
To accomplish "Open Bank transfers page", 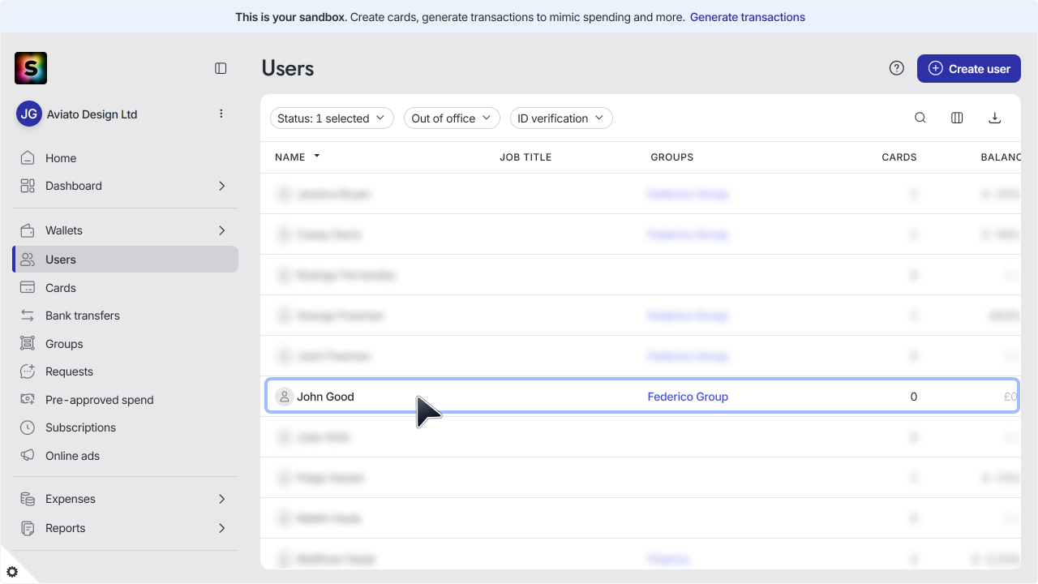I will coord(126,316).
